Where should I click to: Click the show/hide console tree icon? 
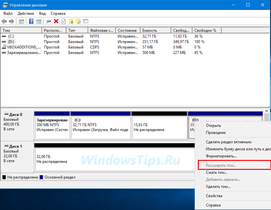[21, 22]
